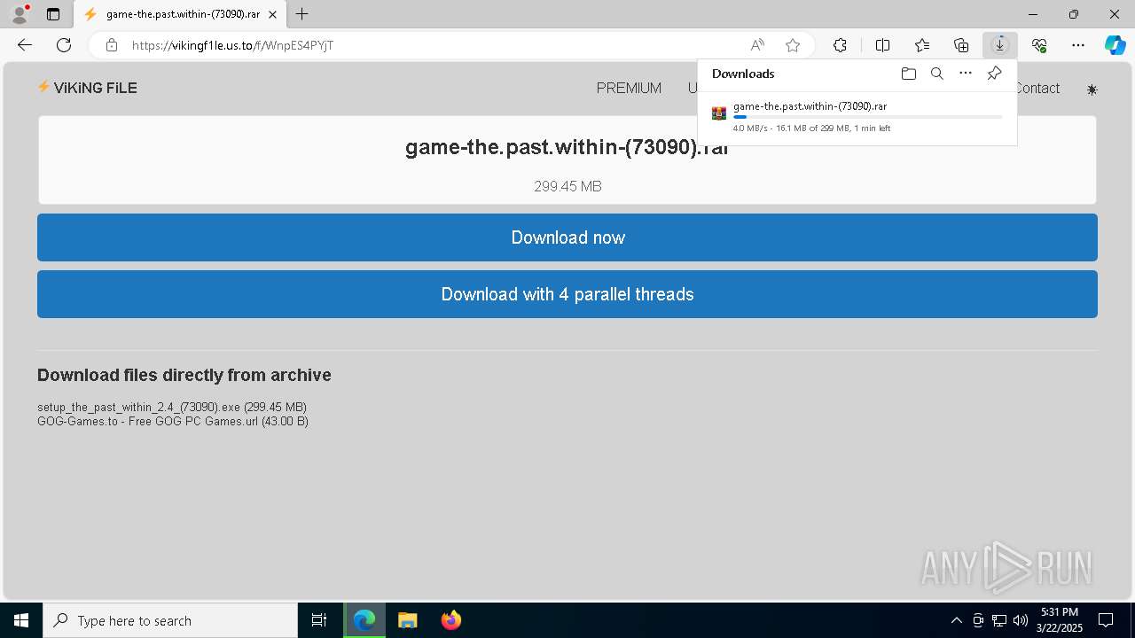Click the Download now button
The image size is (1135, 638).
click(x=567, y=237)
